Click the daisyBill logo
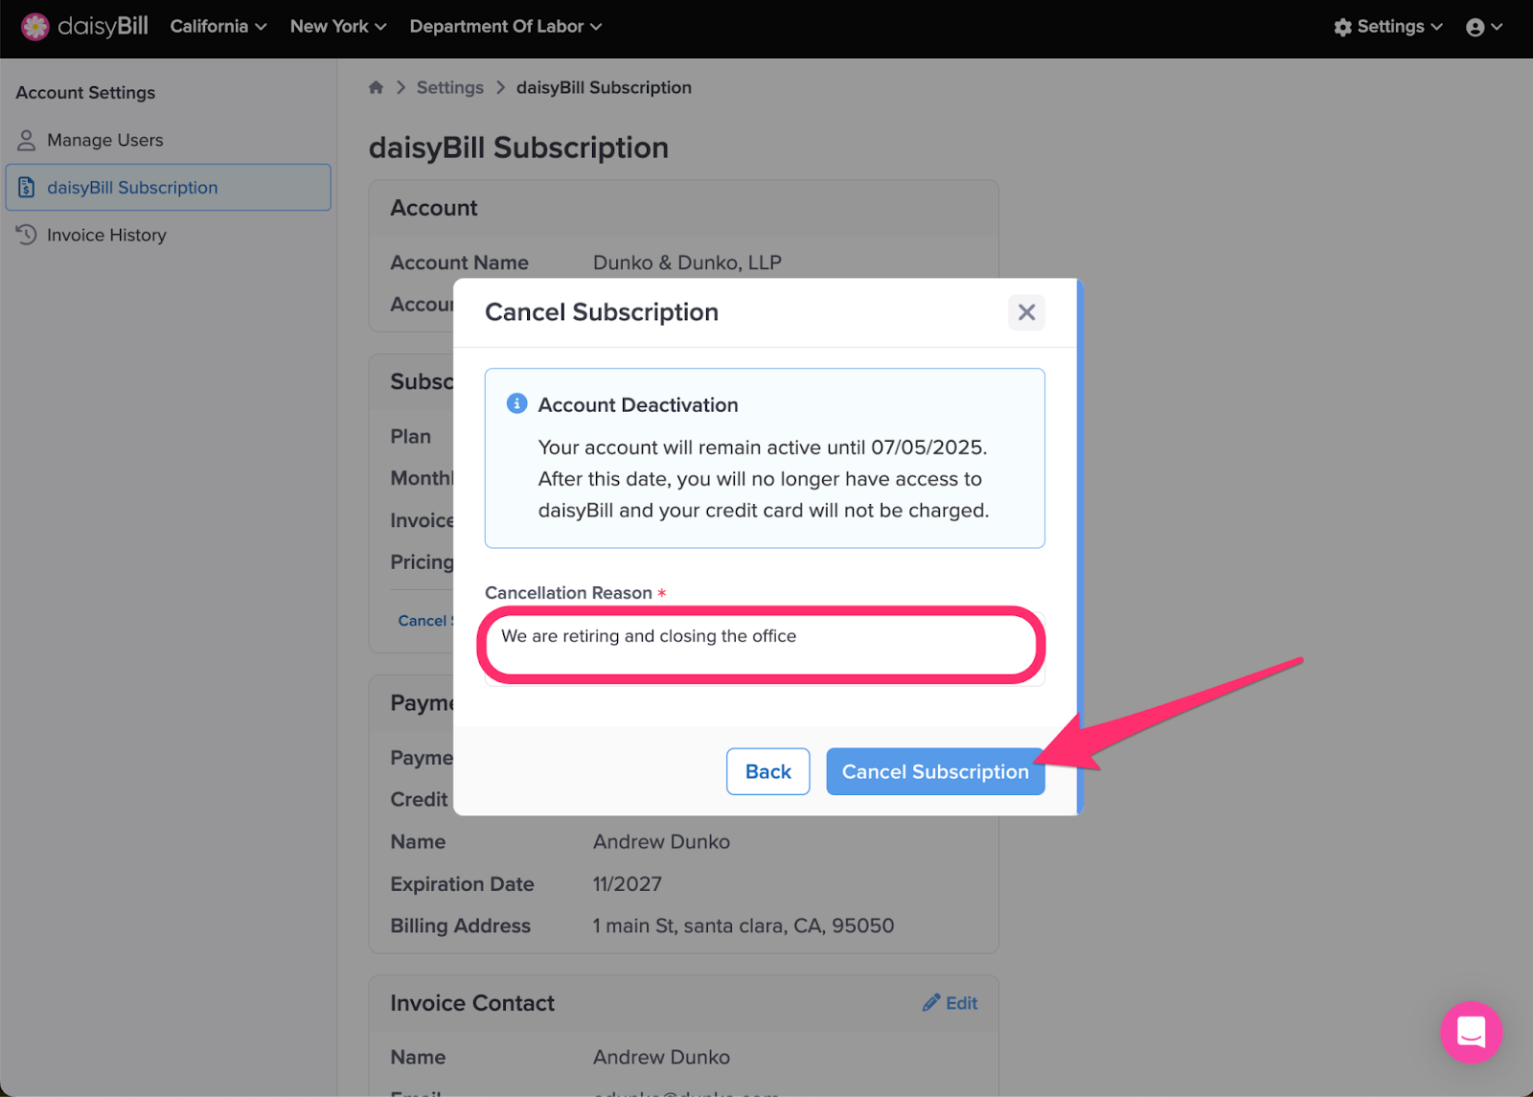Image resolution: width=1533 pixels, height=1097 pixels. click(x=84, y=26)
